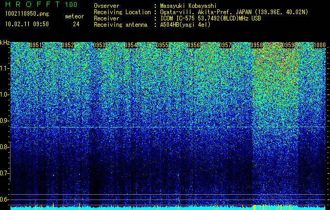Click the 0957 time marker

click(225, 45)
